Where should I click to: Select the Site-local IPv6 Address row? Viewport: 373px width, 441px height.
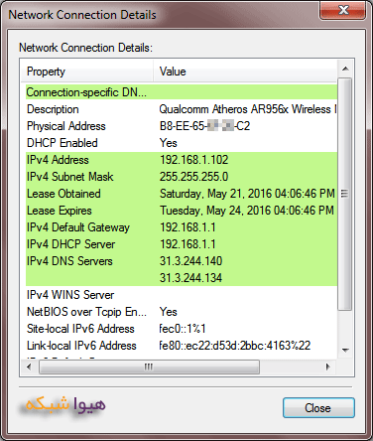[182, 329]
